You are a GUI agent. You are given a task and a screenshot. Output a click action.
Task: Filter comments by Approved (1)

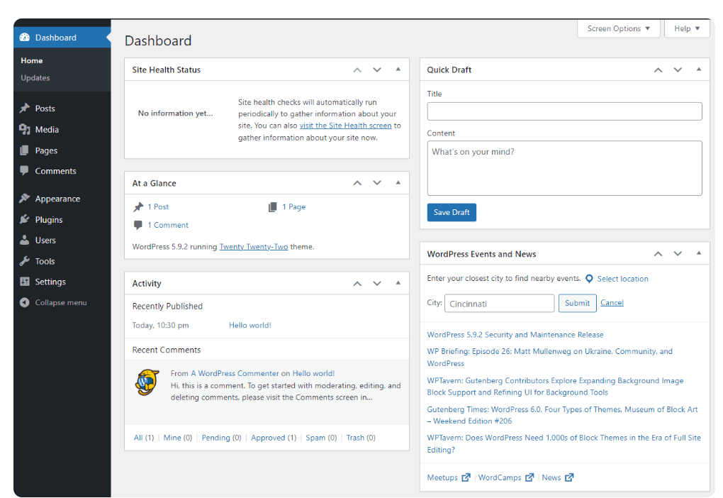(x=274, y=438)
